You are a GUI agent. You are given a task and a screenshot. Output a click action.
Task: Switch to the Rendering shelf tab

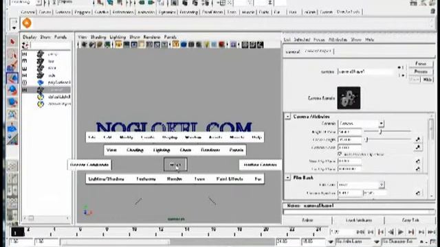(x=188, y=12)
